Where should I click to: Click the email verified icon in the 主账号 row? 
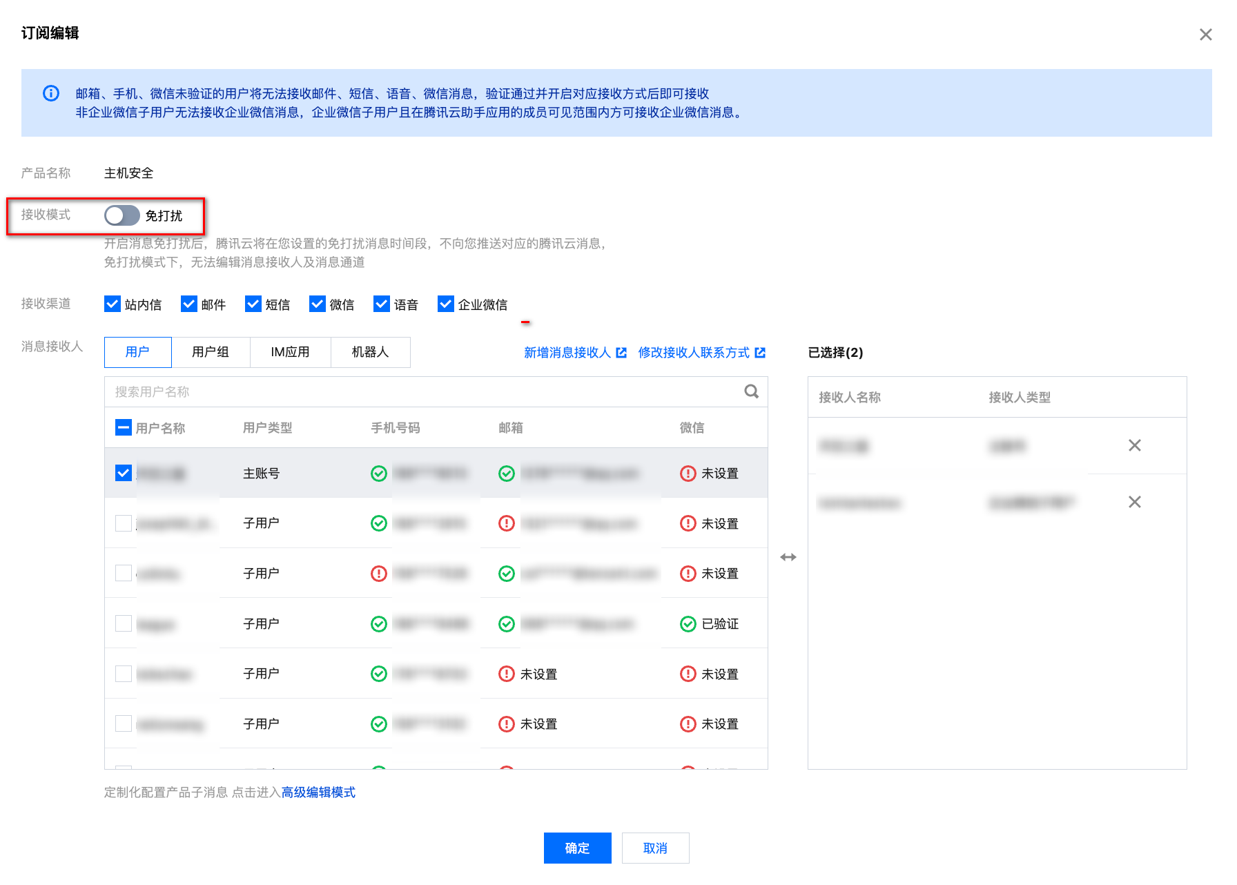pyautogui.click(x=507, y=473)
